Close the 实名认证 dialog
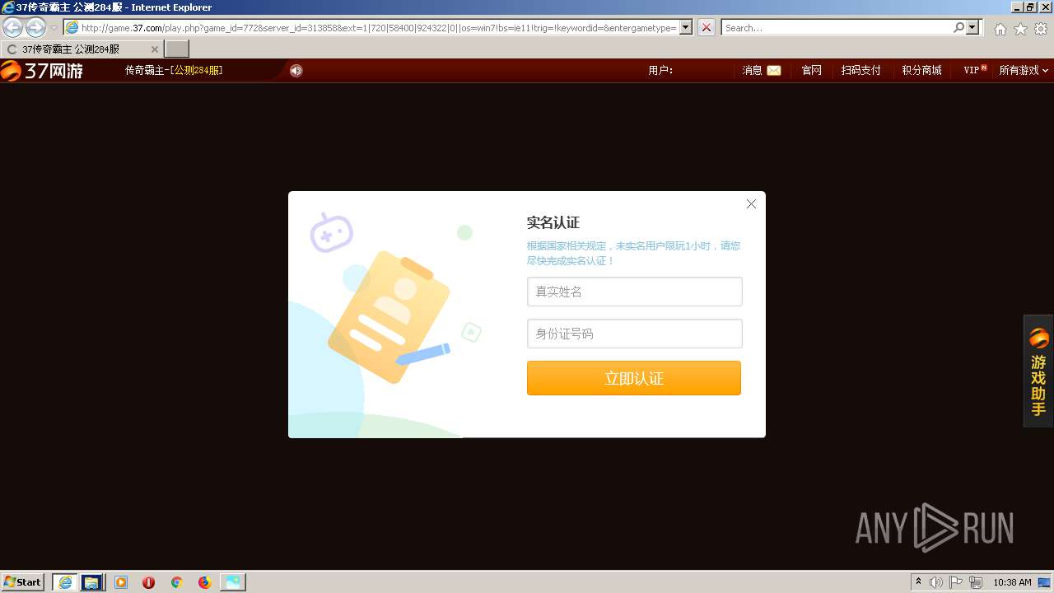Viewport: 1054px width, 593px height. 751,204
